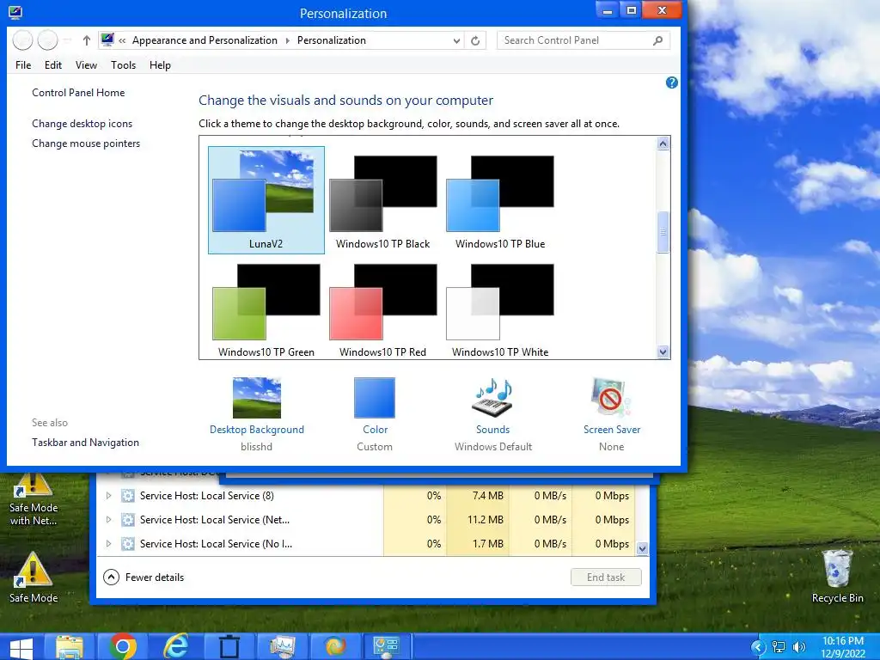Collapse Task Manager with Fewer details
The height and width of the screenshot is (660, 880).
pyautogui.click(x=144, y=577)
